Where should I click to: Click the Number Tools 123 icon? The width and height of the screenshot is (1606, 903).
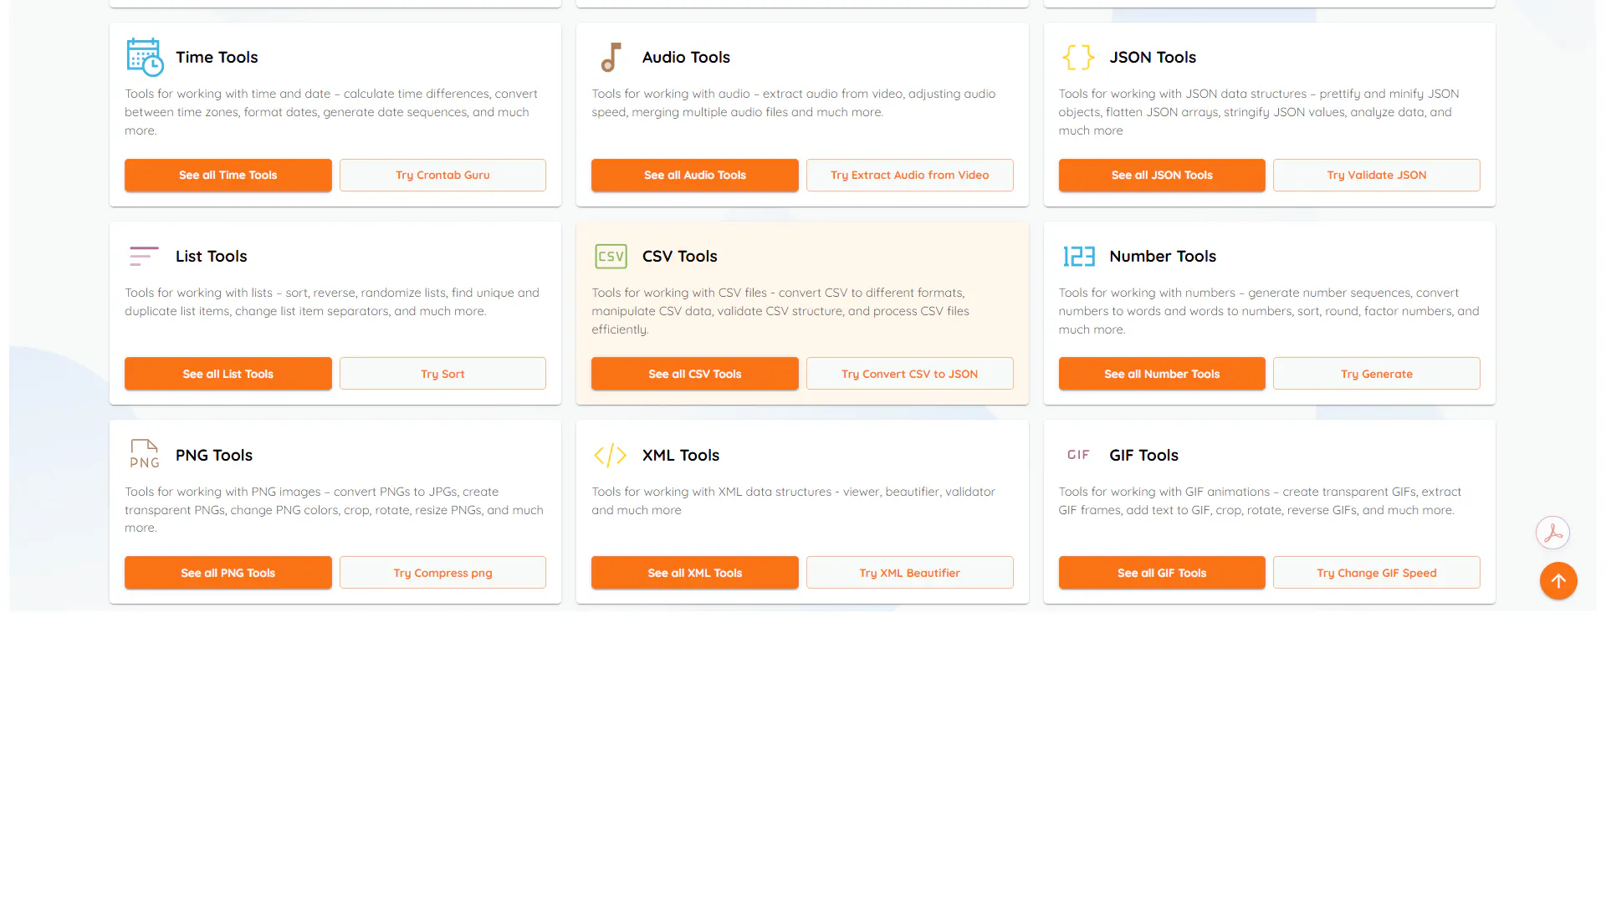coord(1078,256)
